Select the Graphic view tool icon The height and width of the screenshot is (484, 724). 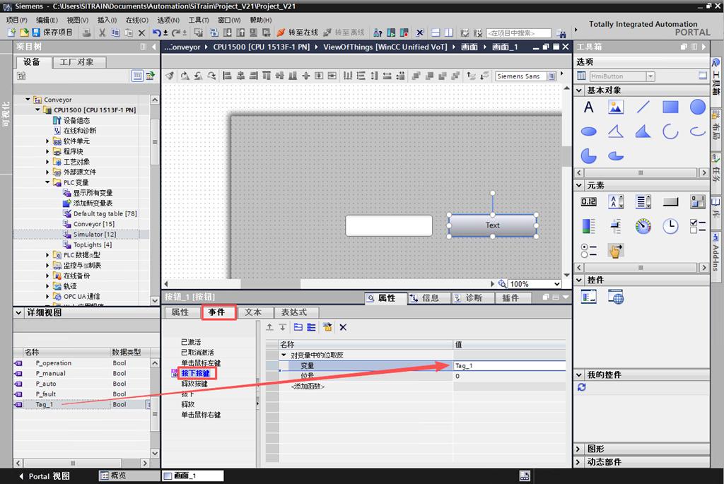point(615,107)
